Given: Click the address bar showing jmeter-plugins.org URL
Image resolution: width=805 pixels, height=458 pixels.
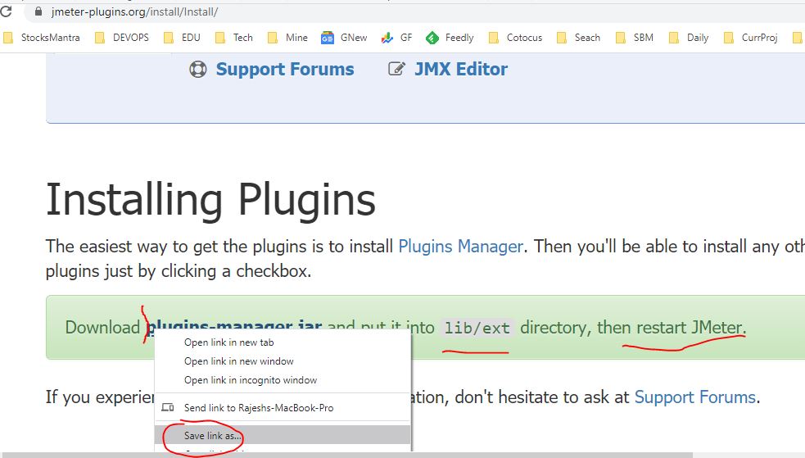Looking at the screenshot, I should pyautogui.click(x=409, y=13).
